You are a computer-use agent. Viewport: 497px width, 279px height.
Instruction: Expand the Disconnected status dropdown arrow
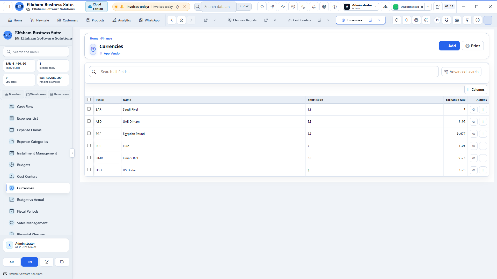pos(428,7)
